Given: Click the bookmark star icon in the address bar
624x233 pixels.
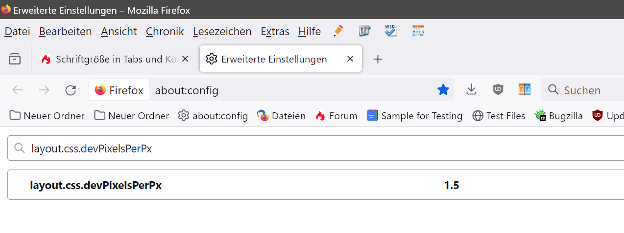Looking at the screenshot, I should (443, 90).
